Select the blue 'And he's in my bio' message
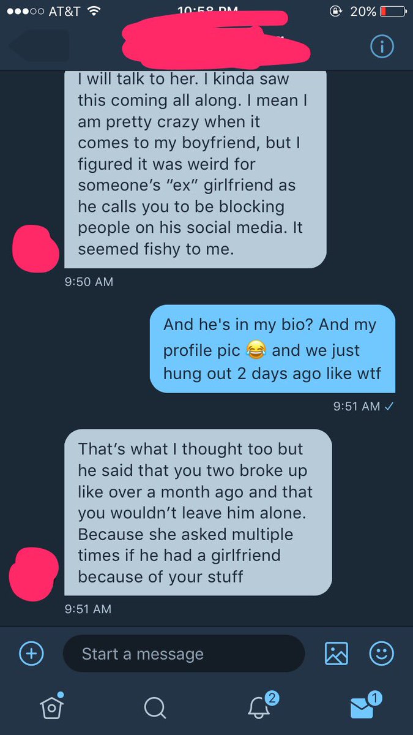This screenshot has height=735, width=413. [x=272, y=349]
